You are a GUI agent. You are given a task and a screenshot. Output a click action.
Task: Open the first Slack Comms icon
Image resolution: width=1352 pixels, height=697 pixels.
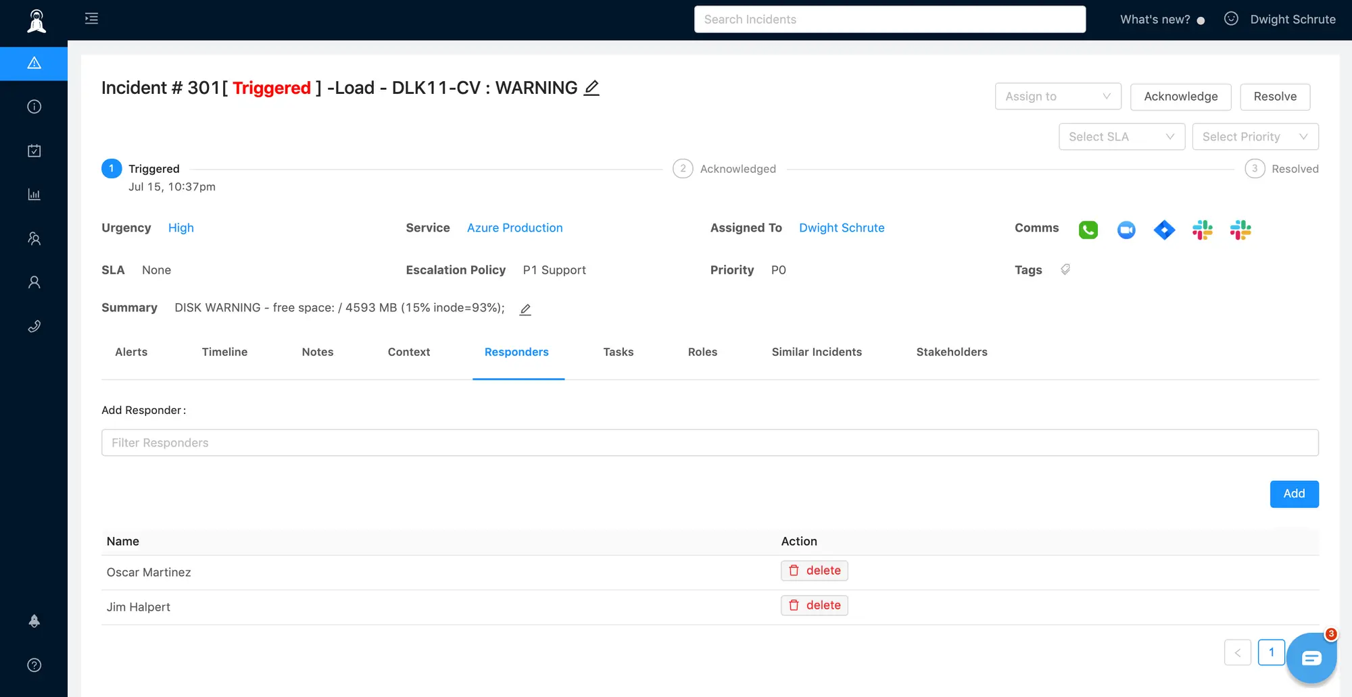pos(1202,230)
